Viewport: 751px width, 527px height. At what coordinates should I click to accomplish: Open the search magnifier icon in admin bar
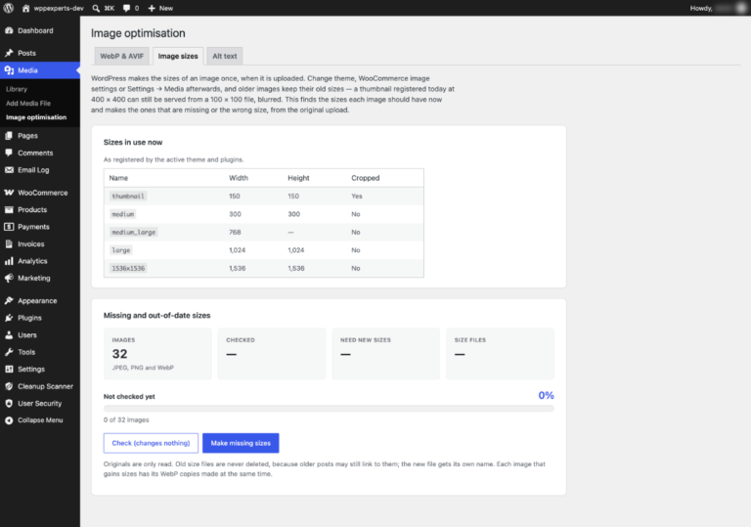(x=96, y=8)
